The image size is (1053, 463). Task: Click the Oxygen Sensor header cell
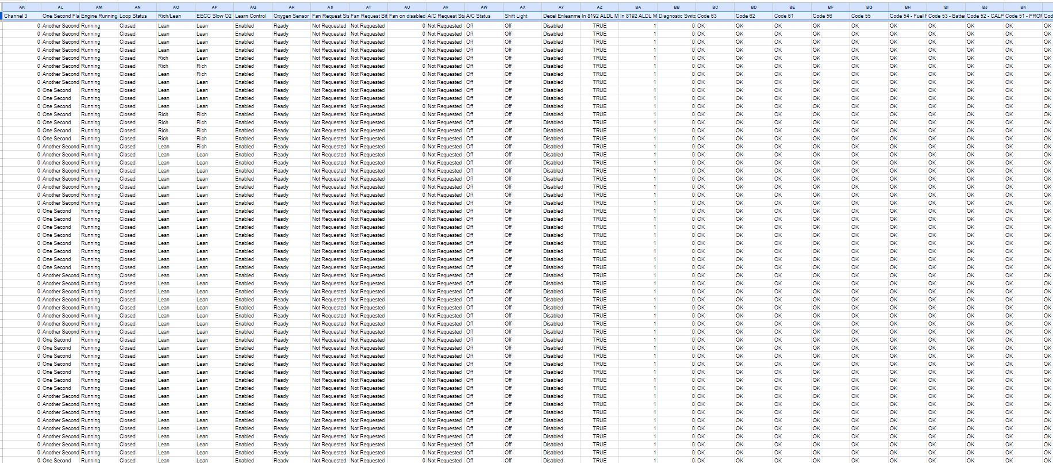coord(291,16)
